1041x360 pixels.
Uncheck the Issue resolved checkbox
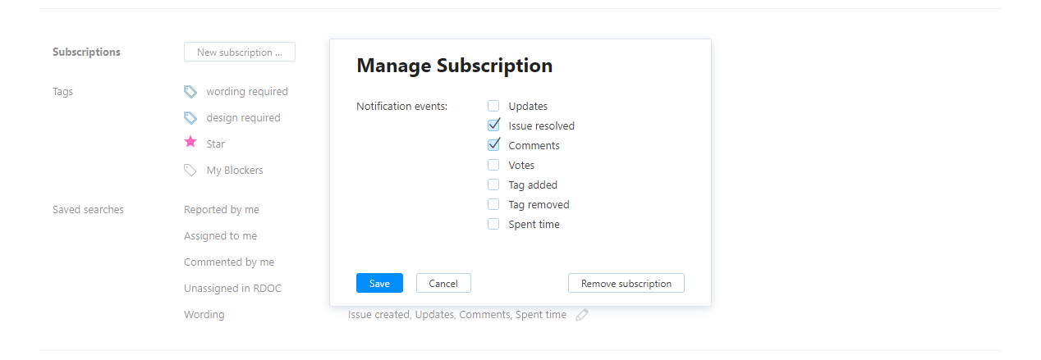click(x=493, y=125)
